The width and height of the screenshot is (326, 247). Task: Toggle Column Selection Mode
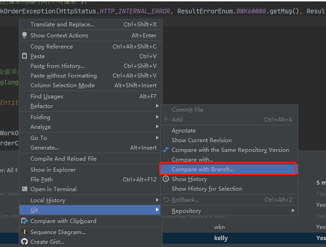coord(62,85)
